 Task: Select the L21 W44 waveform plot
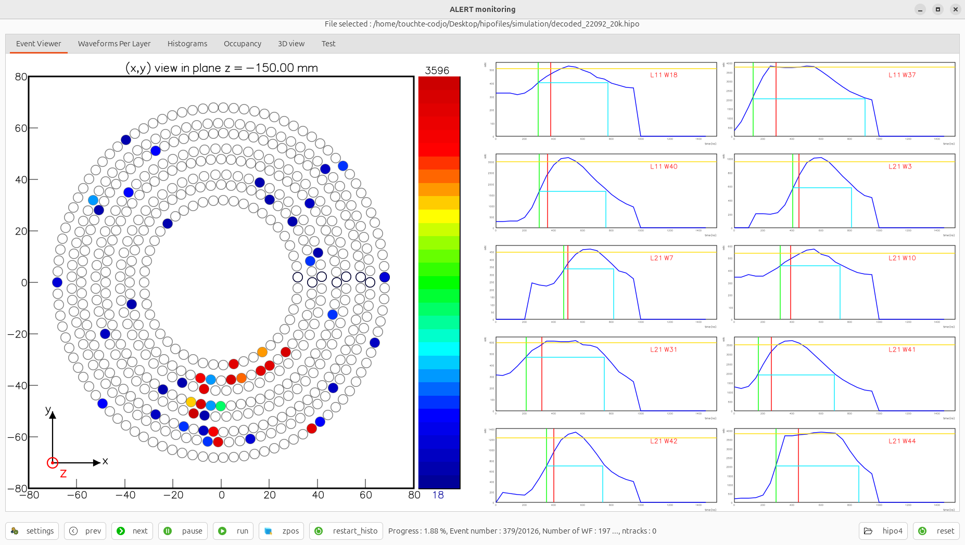tap(845, 465)
